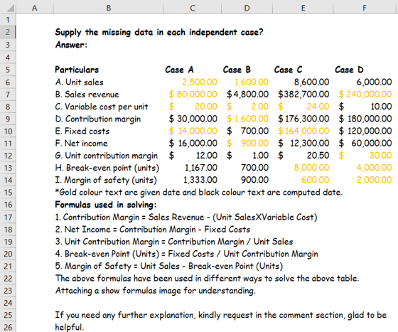Click 'A. Unit sales' label
The height and width of the screenshot is (332, 398).
pyautogui.click(x=79, y=82)
